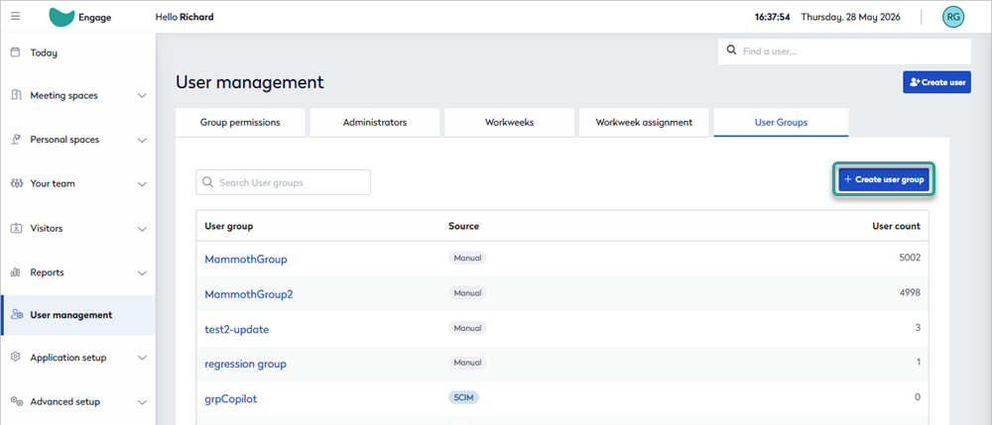This screenshot has width=992, height=425.
Task: Open the Workweeks tab
Action: pyautogui.click(x=509, y=123)
